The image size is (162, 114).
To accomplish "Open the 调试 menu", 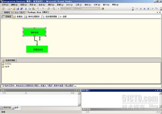I will tap(51, 5).
